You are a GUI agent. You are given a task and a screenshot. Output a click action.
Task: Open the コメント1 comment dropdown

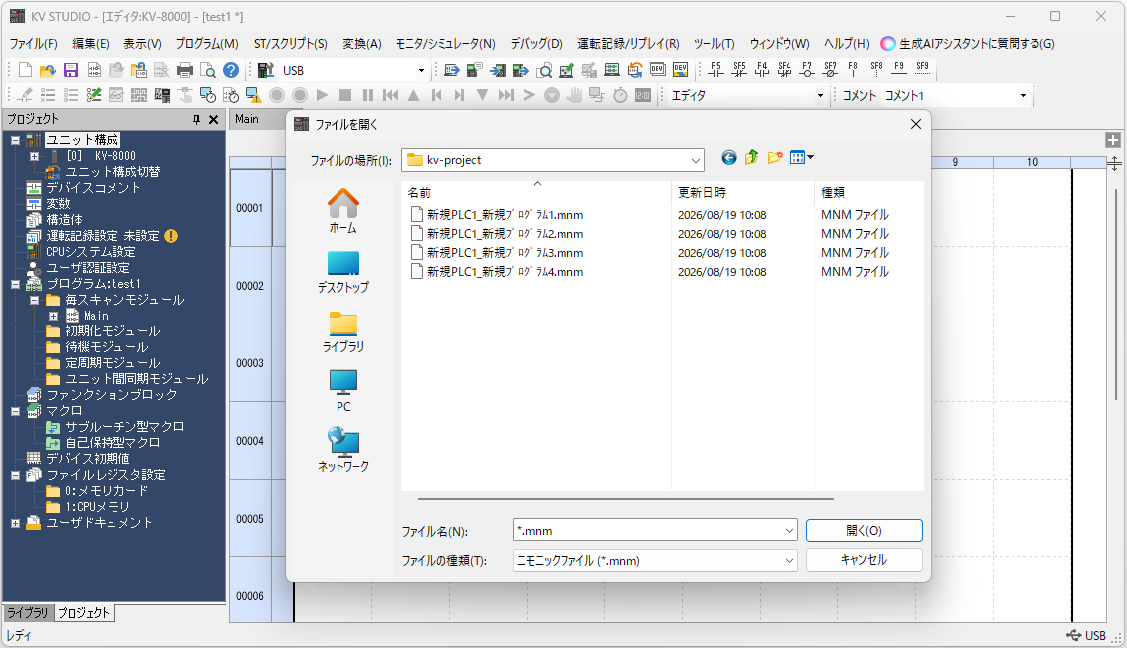1023,95
